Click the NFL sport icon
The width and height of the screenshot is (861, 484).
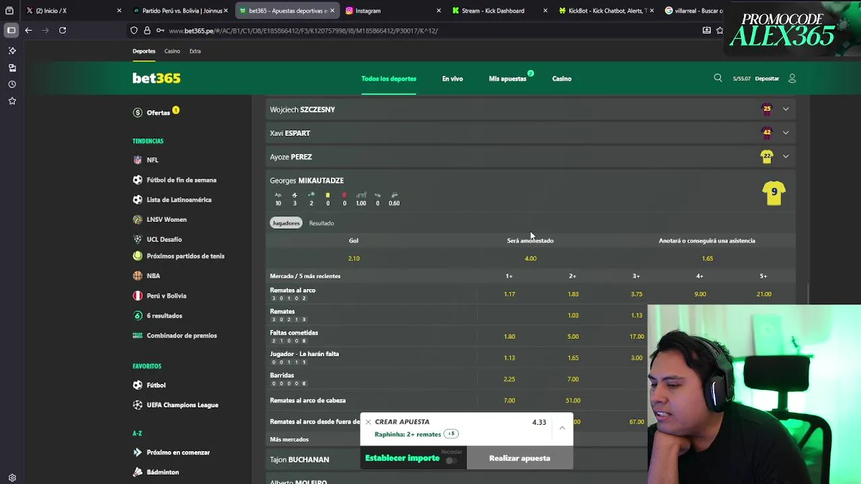pyautogui.click(x=137, y=160)
